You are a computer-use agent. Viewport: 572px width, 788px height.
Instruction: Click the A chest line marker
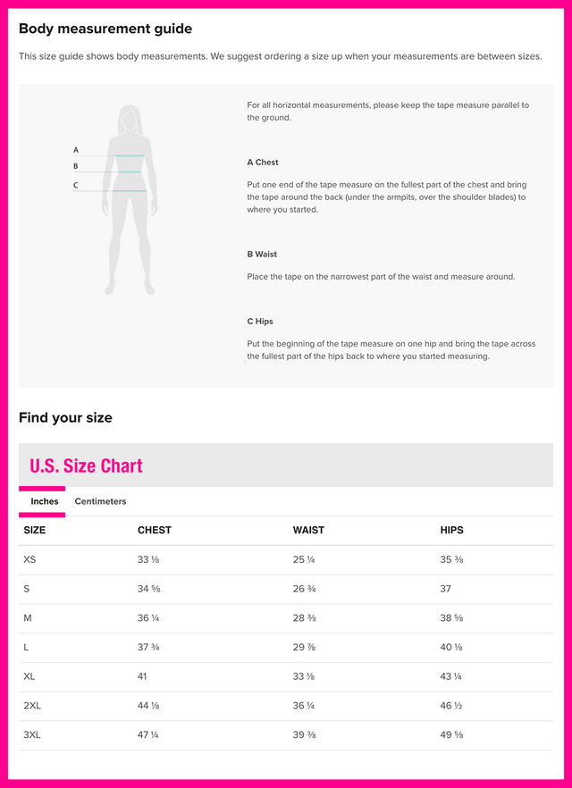click(76, 150)
